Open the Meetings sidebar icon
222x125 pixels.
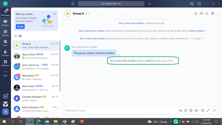5,23
